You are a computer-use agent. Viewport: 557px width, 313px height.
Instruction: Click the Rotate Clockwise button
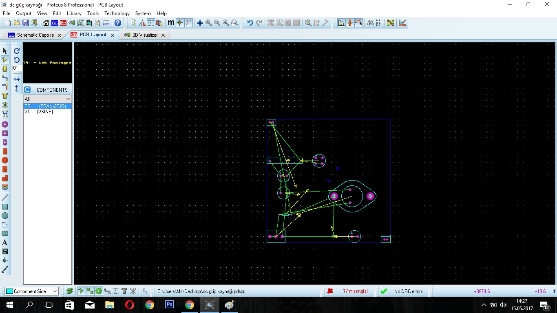pyautogui.click(x=17, y=51)
